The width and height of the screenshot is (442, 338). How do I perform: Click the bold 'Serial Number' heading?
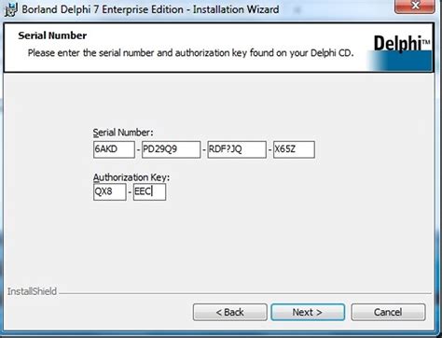pyautogui.click(x=52, y=35)
